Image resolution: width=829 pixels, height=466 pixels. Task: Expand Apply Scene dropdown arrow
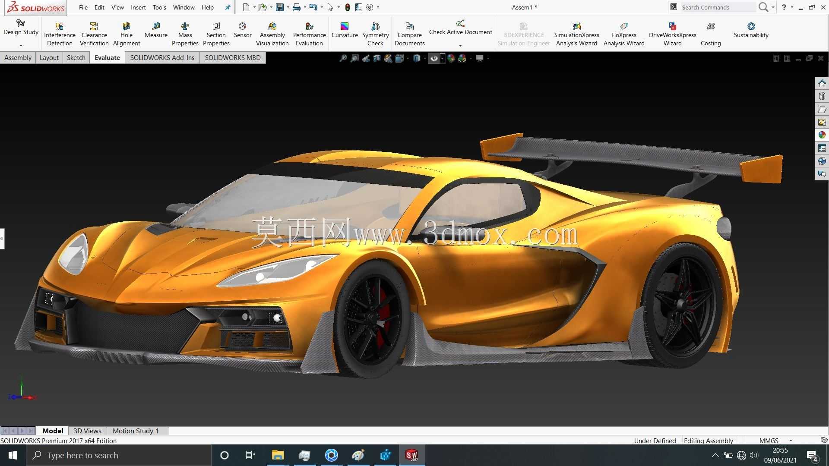[471, 59]
